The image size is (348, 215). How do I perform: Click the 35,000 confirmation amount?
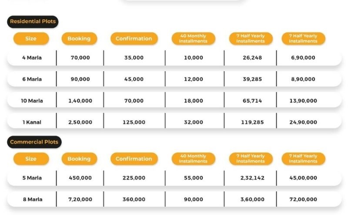[x=134, y=58]
